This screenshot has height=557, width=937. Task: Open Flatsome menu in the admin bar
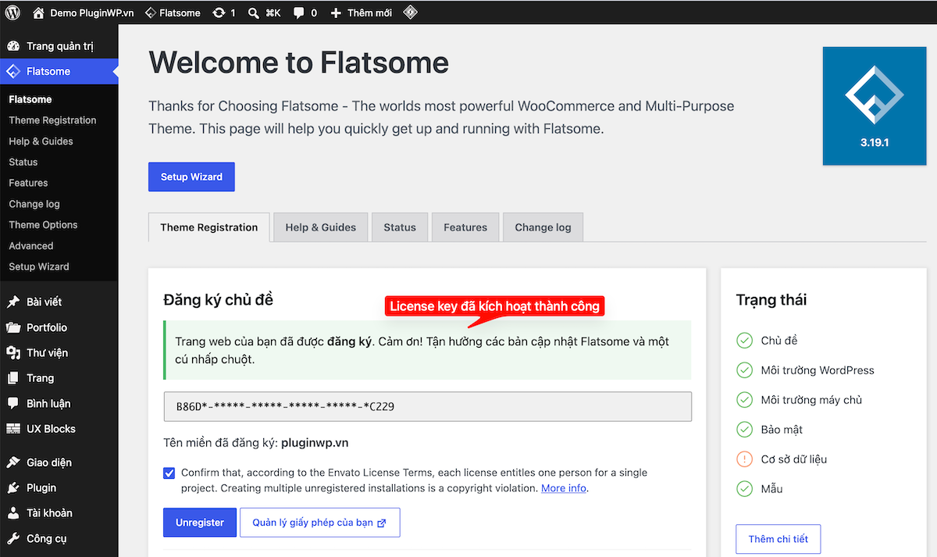pyautogui.click(x=173, y=12)
